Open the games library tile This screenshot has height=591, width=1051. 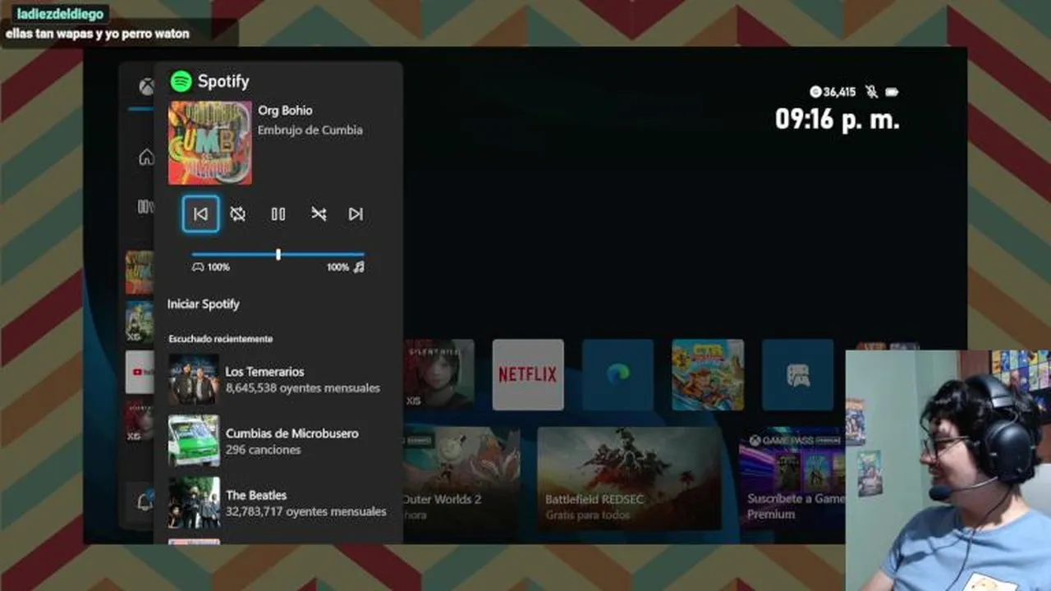pyautogui.click(x=798, y=374)
